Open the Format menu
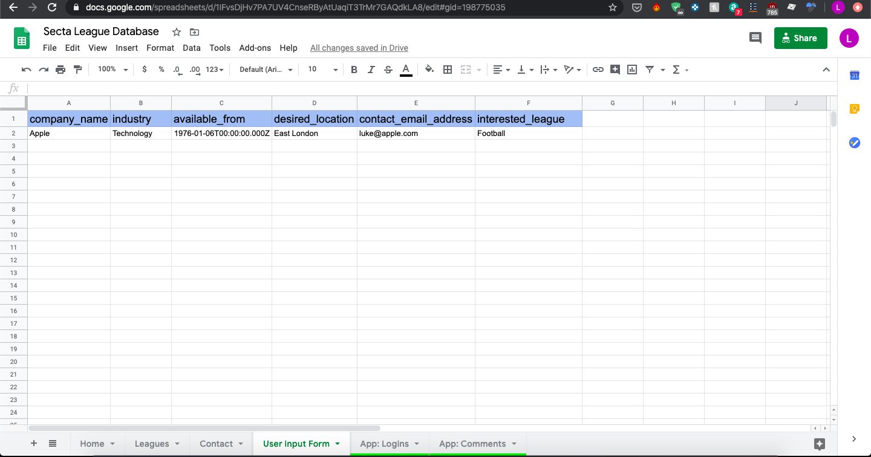Viewport: 871px width, 457px height. tap(160, 48)
